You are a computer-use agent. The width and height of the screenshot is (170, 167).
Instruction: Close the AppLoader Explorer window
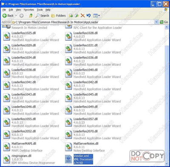(x=166, y=4)
